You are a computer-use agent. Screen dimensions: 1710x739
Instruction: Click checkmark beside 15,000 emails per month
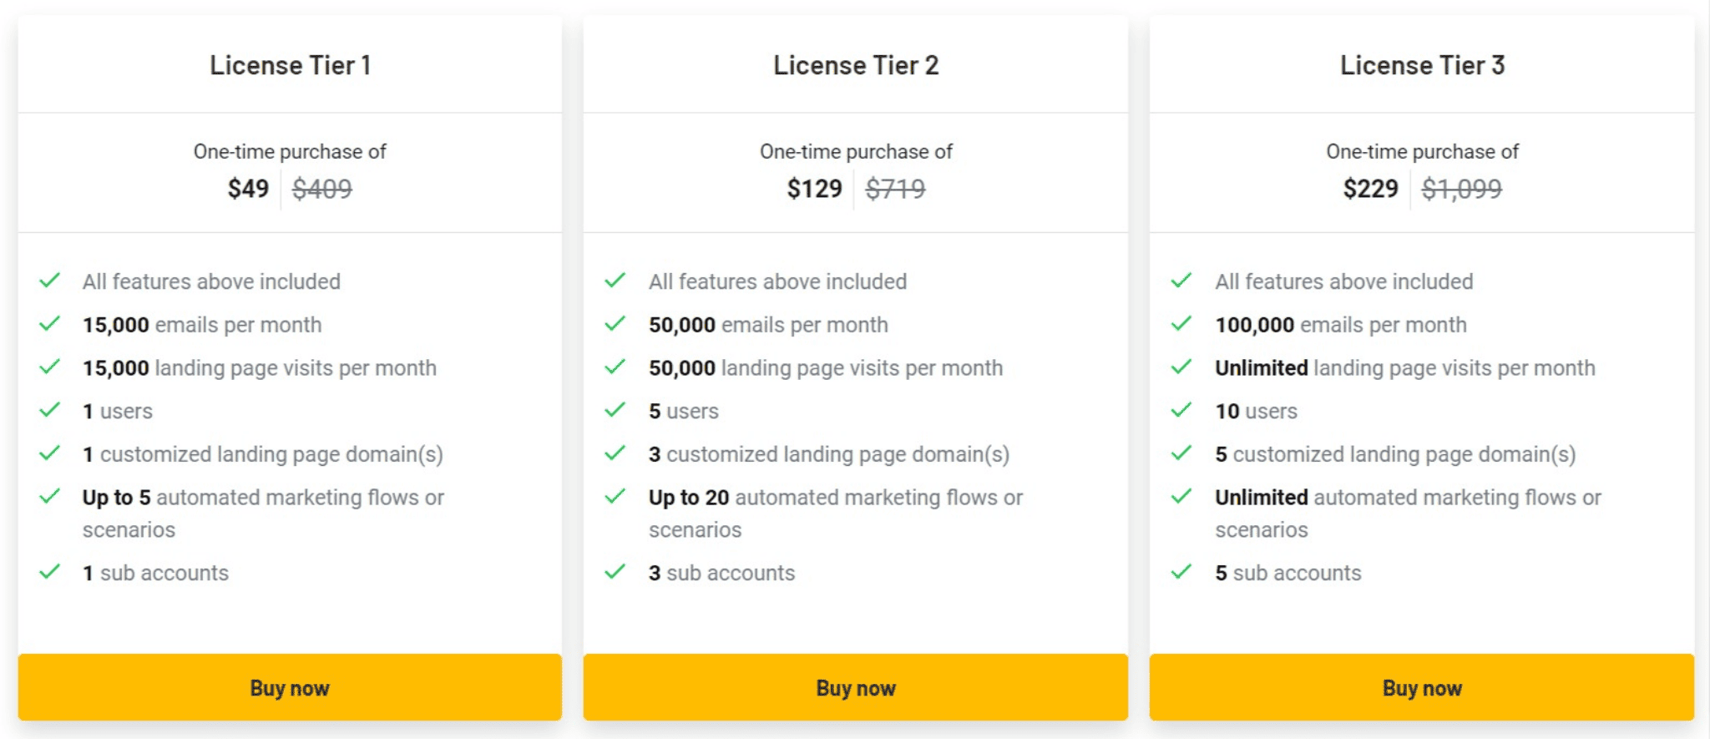50,323
